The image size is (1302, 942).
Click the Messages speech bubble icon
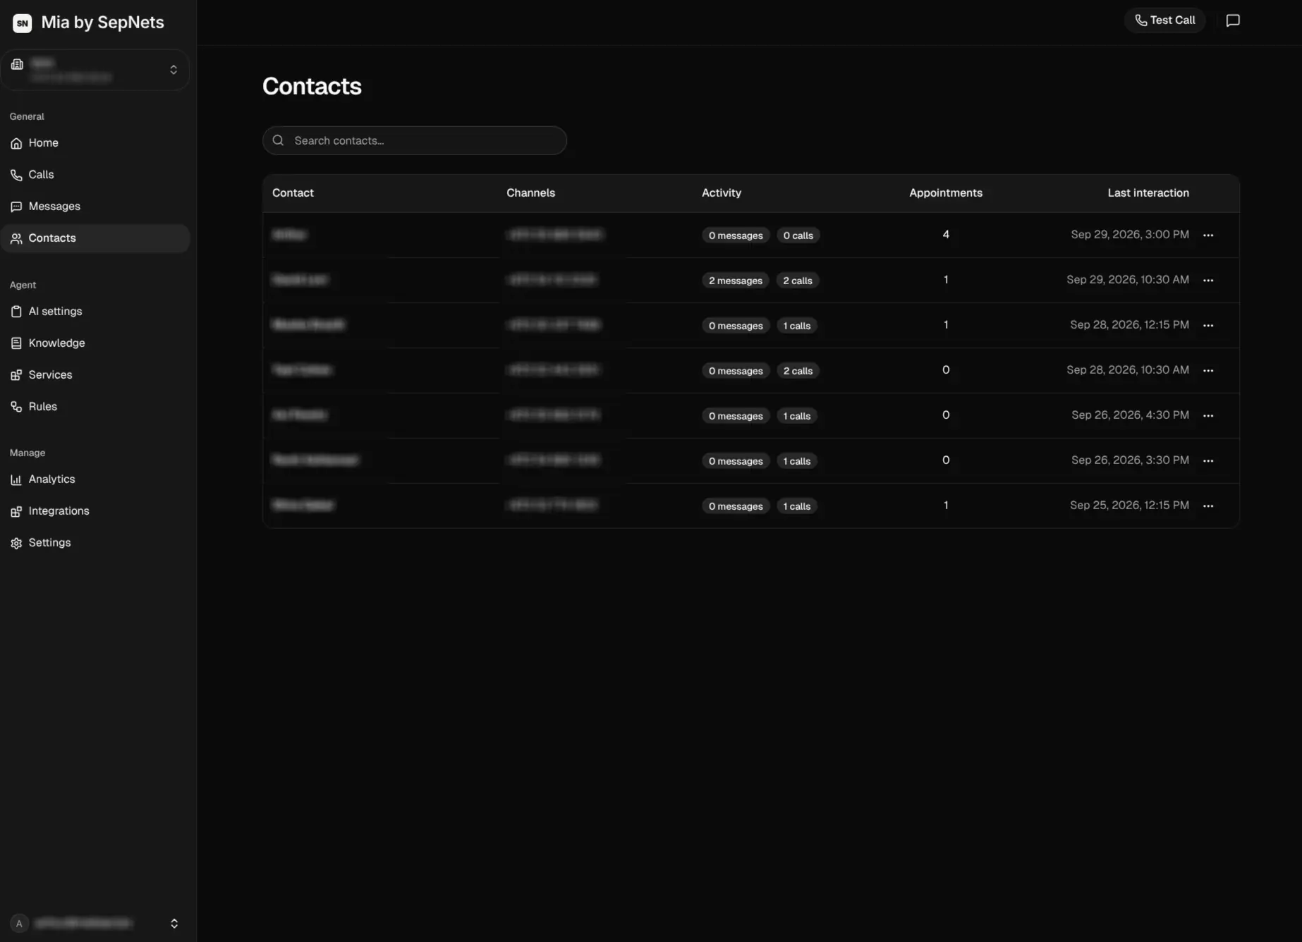16,207
